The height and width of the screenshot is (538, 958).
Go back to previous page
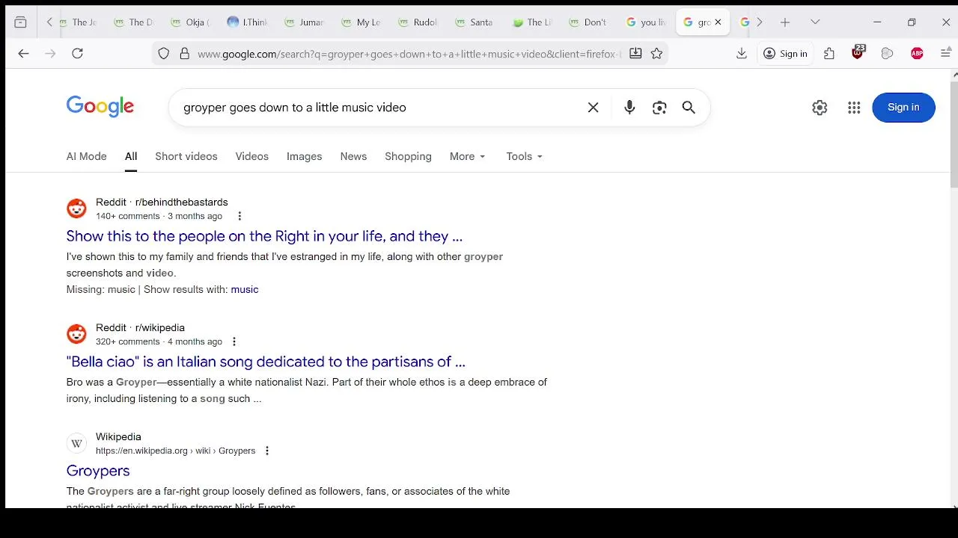pos(23,53)
